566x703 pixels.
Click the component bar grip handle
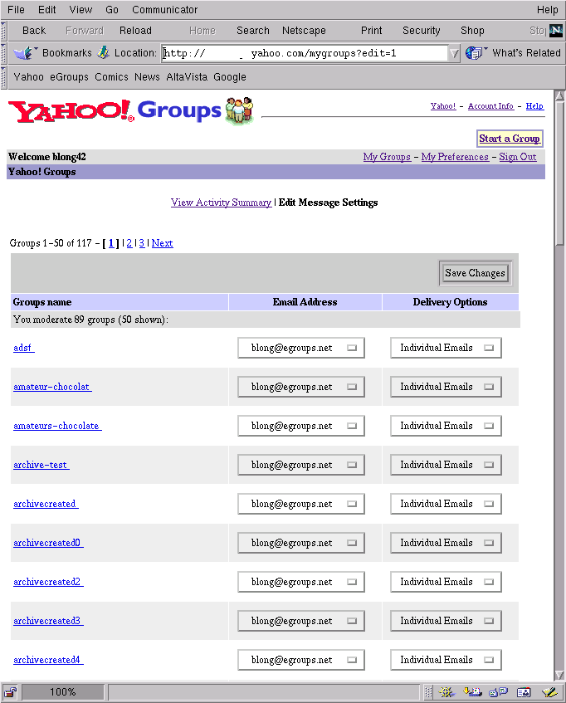point(428,692)
